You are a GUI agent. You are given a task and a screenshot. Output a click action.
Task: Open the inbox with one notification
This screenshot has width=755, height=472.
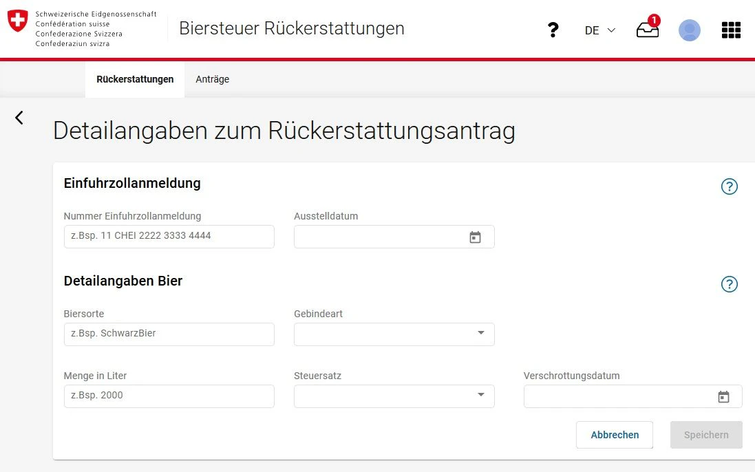(x=647, y=30)
